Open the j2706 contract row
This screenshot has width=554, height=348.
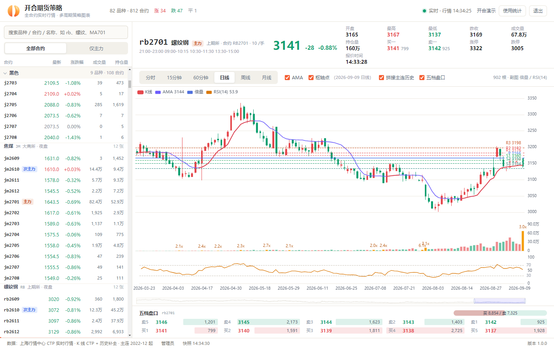(x=64, y=115)
